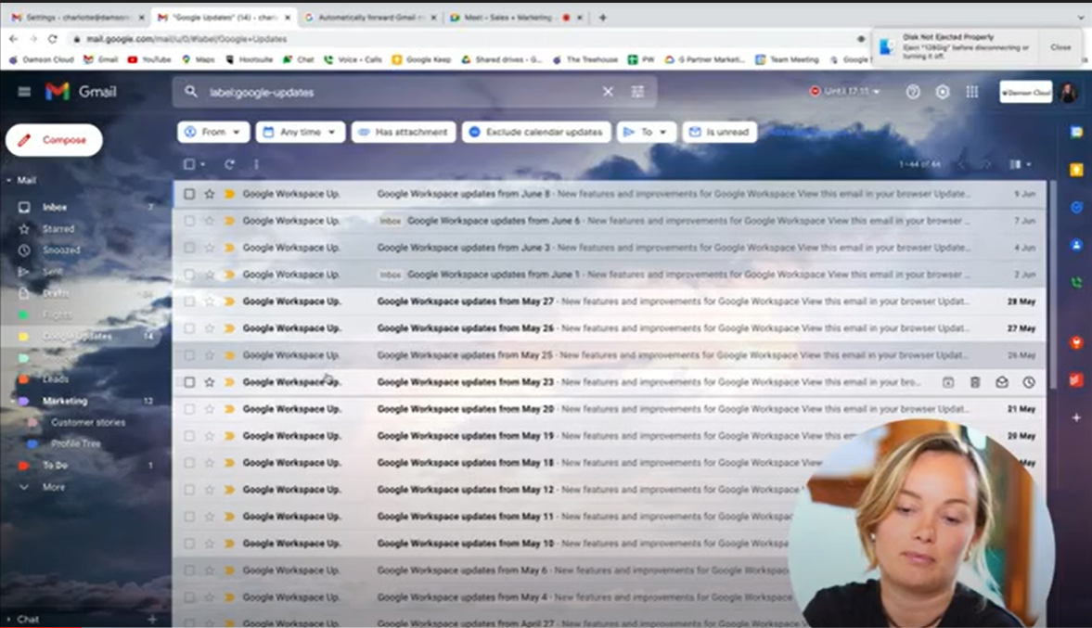The height and width of the screenshot is (628, 1092).
Task: Toggle the Is unread filter chip
Action: (x=719, y=132)
